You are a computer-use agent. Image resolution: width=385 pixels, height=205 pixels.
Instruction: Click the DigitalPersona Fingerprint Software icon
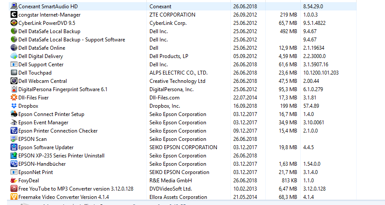(14, 89)
